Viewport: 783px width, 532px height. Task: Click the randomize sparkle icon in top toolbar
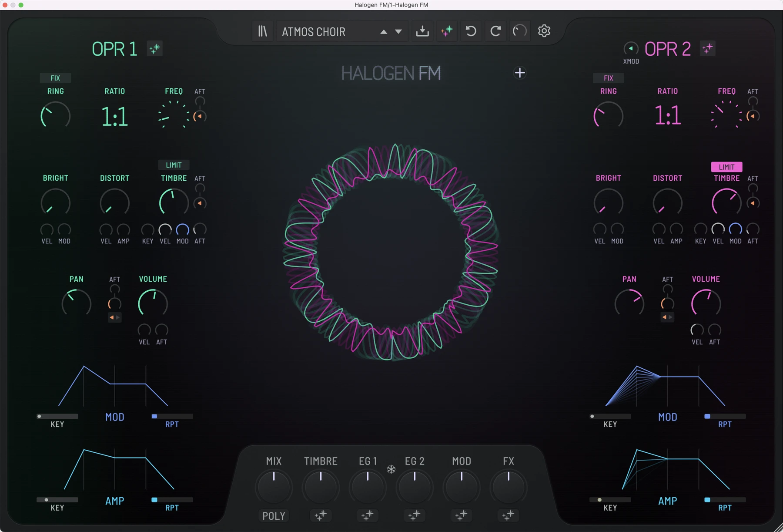coord(447,31)
